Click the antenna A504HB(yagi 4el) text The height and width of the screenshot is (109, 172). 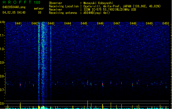[97, 13]
